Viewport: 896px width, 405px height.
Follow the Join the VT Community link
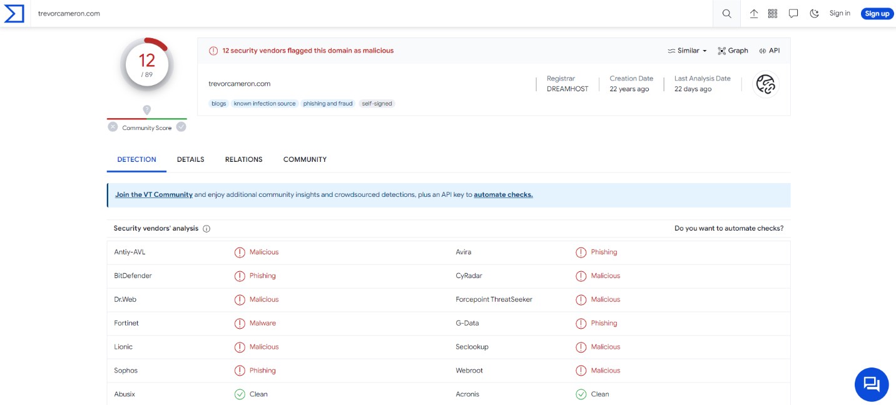[153, 195]
